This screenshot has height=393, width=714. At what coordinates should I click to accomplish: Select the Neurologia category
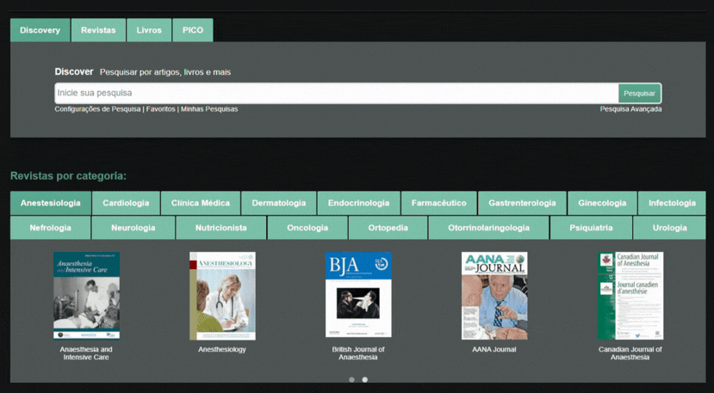pyautogui.click(x=133, y=228)
